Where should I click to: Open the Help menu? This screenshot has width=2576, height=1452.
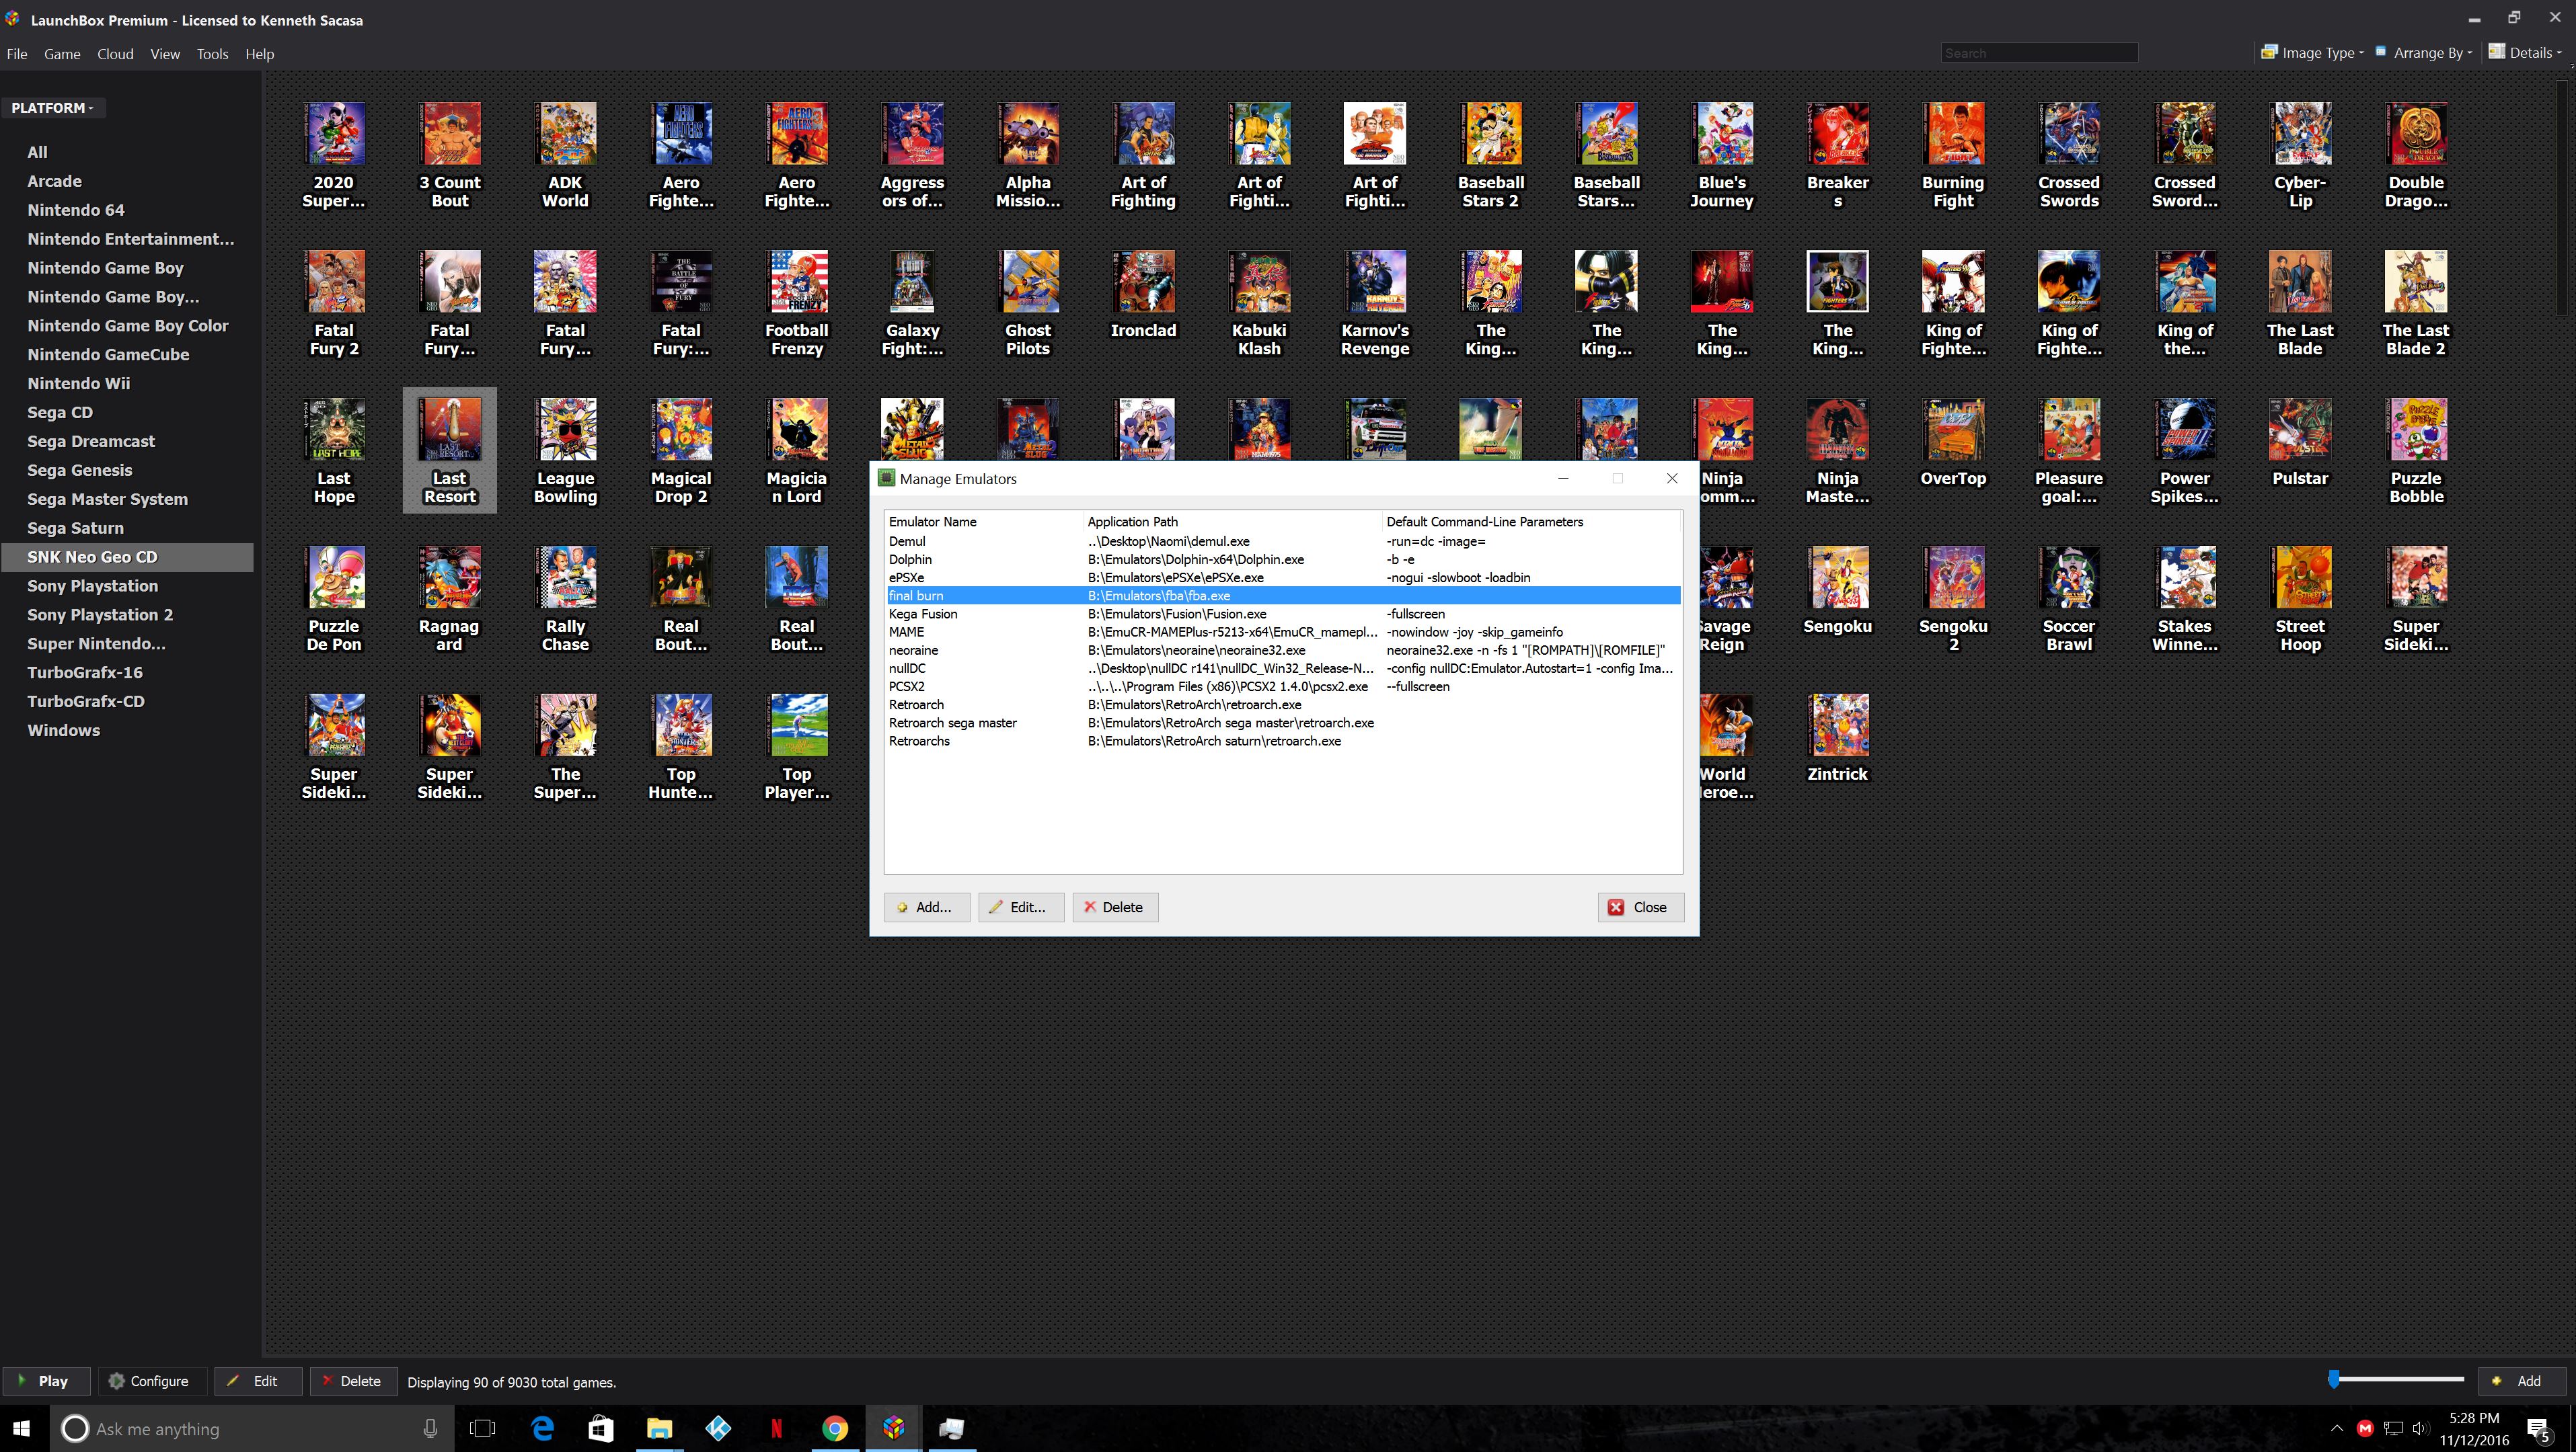(x=259, y=54)
